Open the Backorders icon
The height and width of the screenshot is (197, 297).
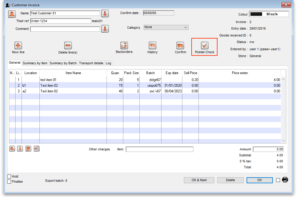124,45
